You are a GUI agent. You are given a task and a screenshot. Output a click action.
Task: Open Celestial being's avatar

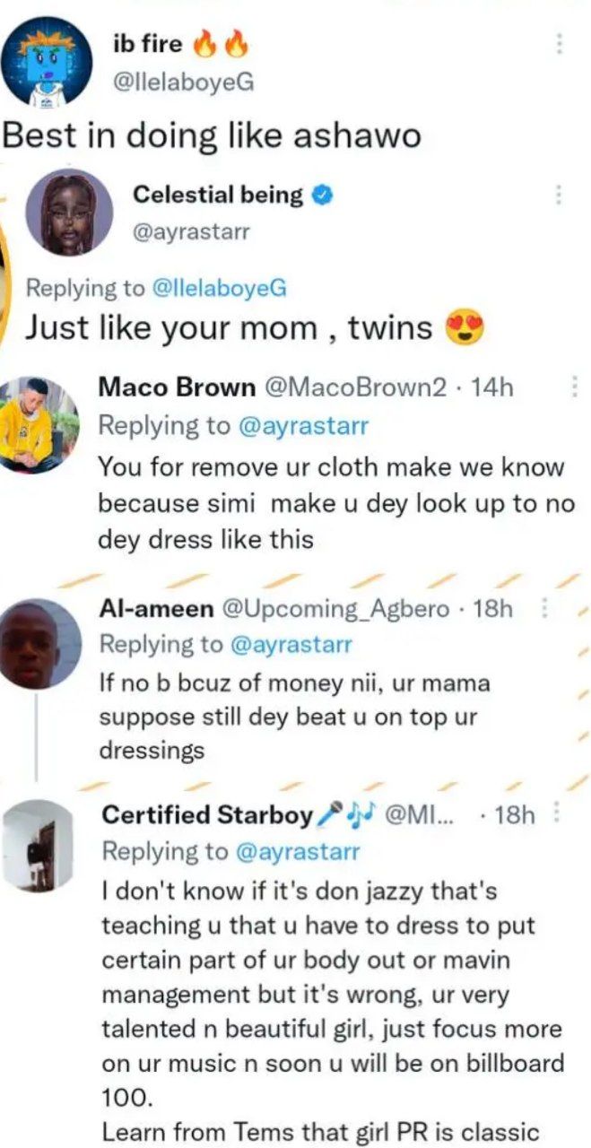(69, 212)
